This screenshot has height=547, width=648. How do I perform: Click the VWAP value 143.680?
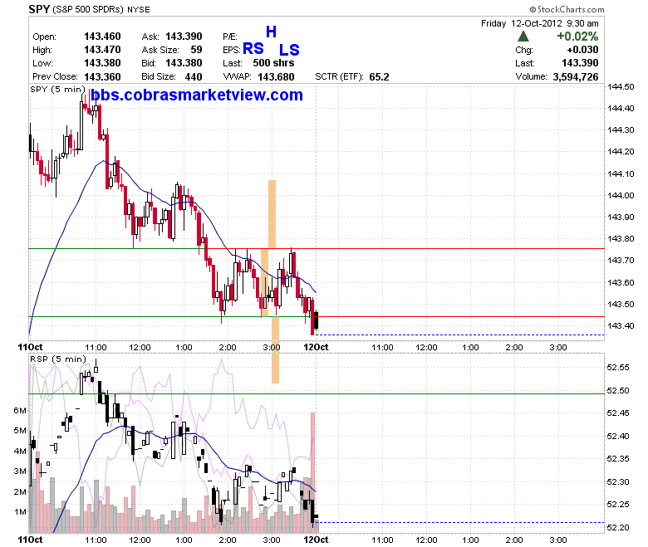coord(276,77)
